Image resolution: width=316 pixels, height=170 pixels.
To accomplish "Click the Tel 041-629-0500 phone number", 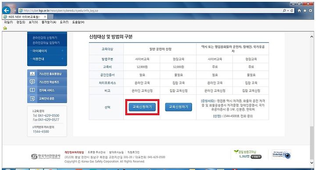I will point(46,116).
